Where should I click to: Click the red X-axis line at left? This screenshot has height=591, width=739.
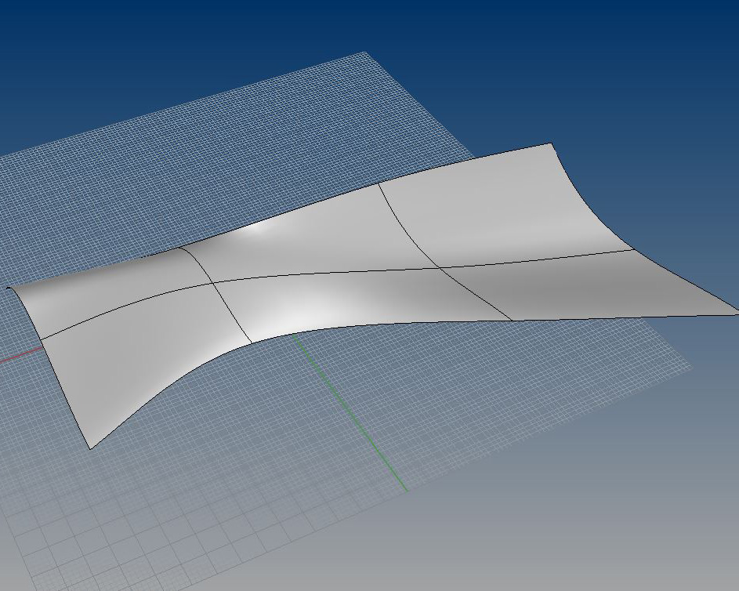tap(20, 357)
